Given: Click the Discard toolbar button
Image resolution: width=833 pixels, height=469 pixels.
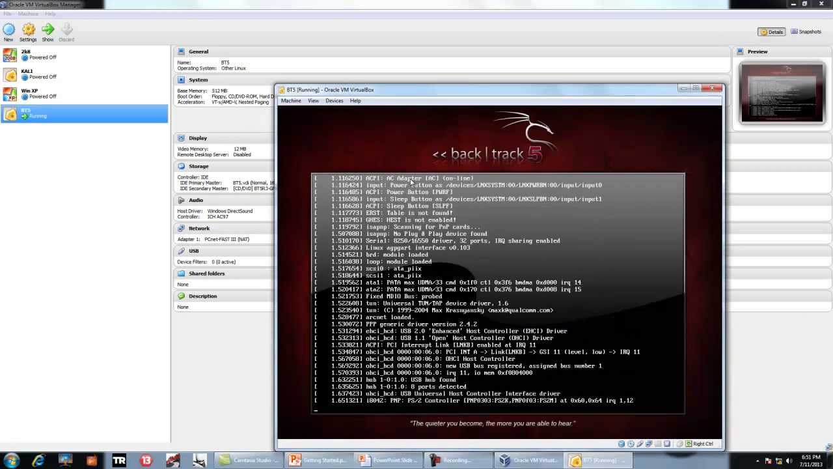Looking at the screenshot, I should [x=66, y=32].
